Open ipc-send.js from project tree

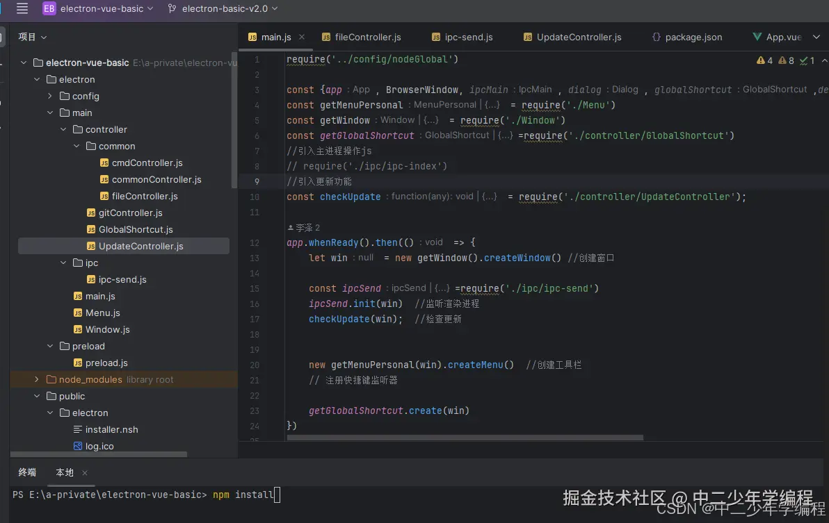tap(122, 280)
